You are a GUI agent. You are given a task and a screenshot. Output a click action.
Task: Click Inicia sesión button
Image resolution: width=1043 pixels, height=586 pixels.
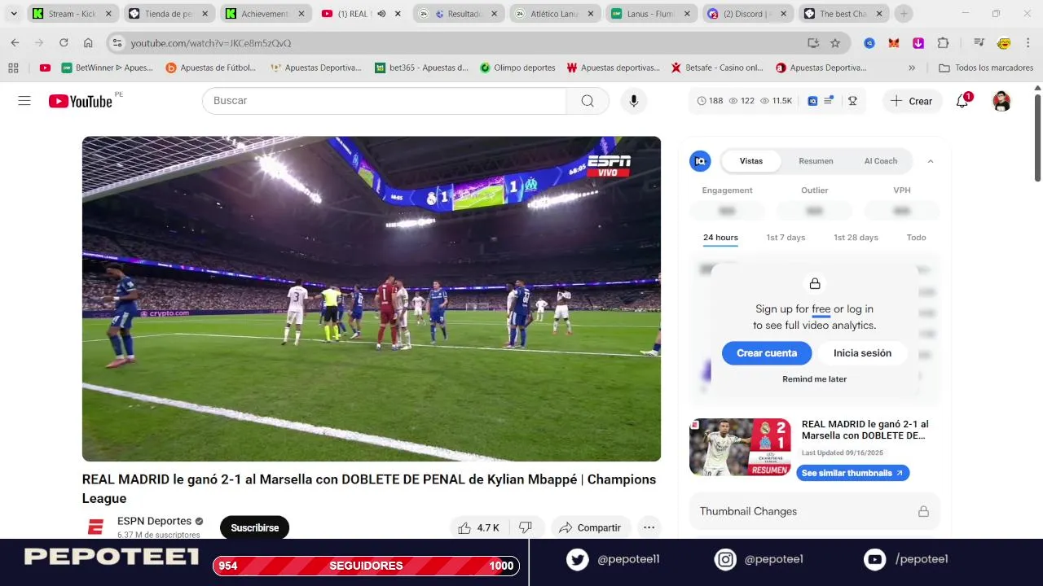point(862,353)
